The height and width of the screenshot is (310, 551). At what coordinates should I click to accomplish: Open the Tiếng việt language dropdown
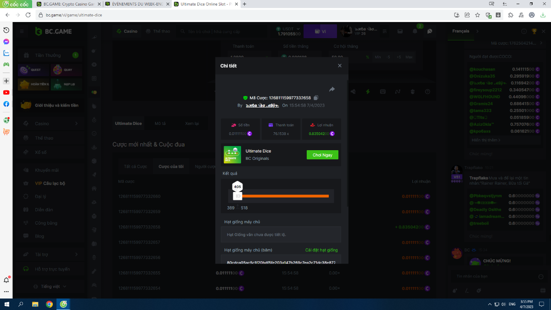click(50, 286)
